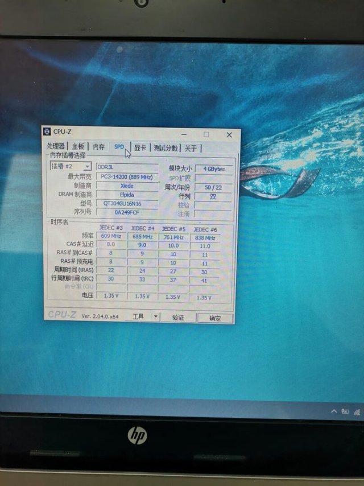Expand the 插槽 #2 slot dropdown

pos(88,166)
